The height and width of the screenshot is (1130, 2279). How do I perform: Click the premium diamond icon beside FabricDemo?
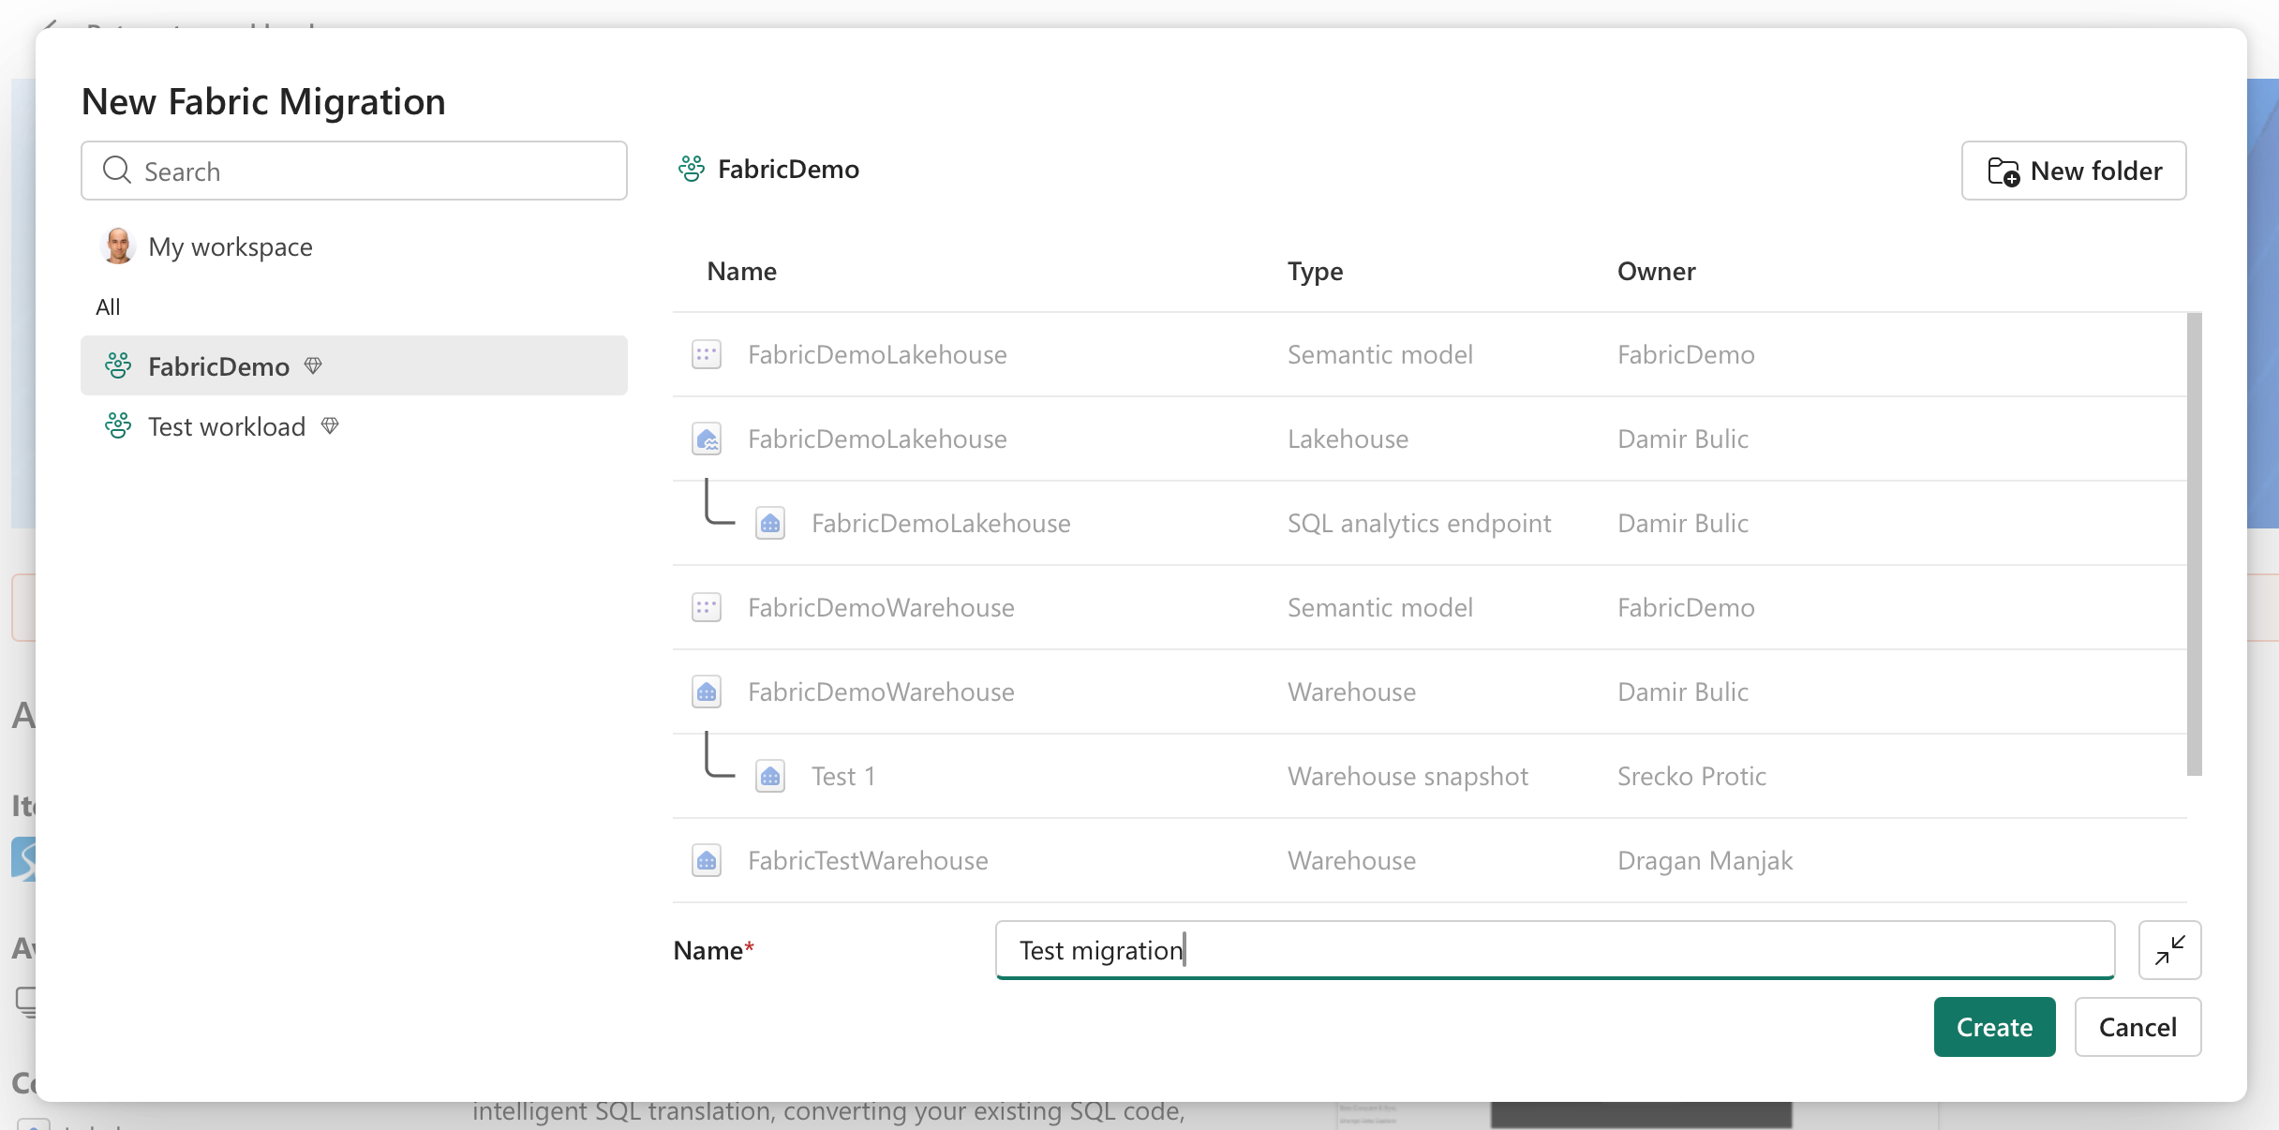click(x=313, y=365)
